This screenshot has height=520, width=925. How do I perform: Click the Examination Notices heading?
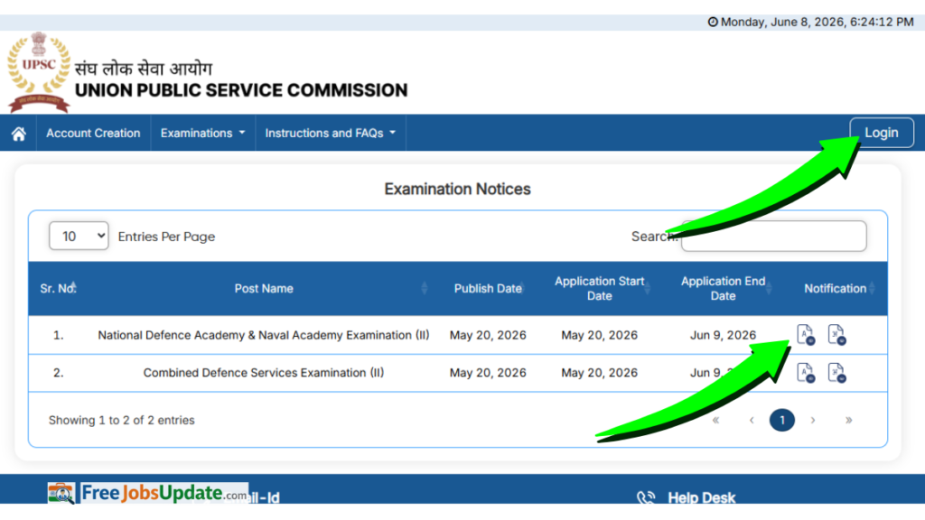click(x=458, y=189)
